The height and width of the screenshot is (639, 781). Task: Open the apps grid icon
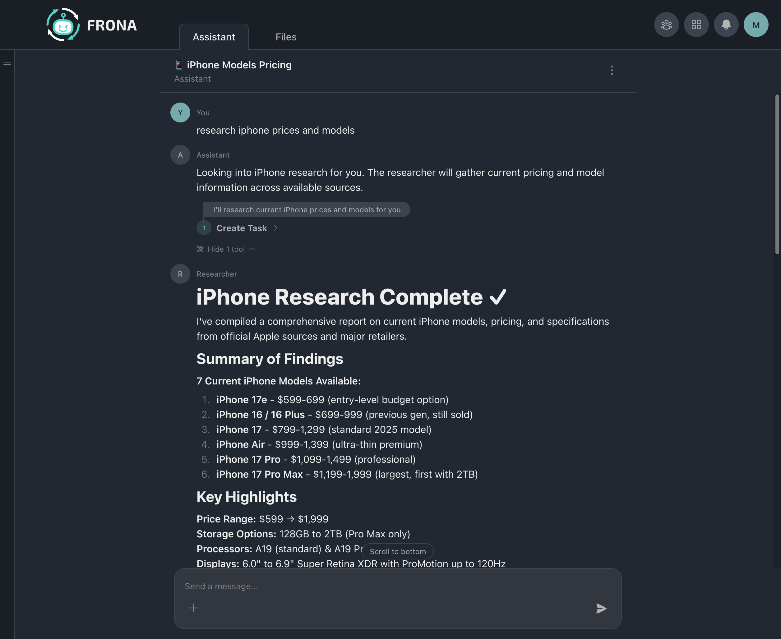pos(696,24)
